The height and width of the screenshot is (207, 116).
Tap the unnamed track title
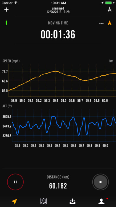point(58,9)
